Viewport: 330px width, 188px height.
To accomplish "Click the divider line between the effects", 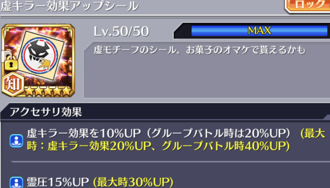I will tap(170, 162).
